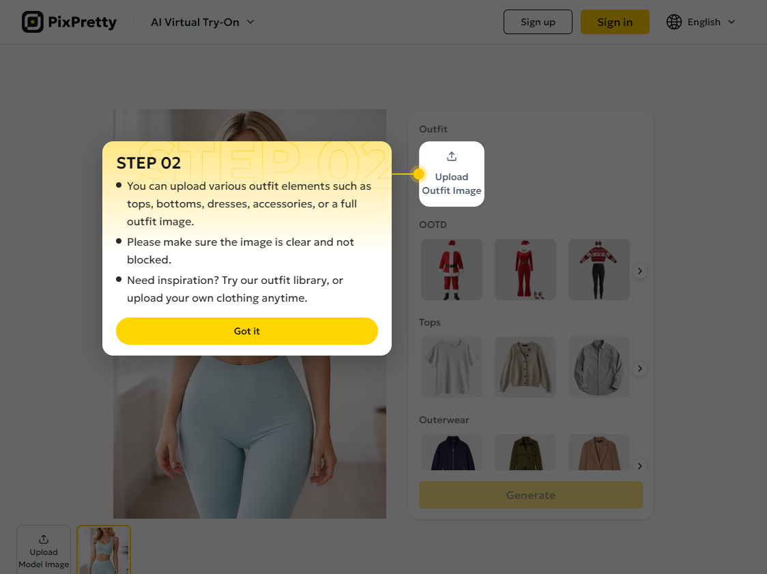This screenshot has width=767, height=574.
Task: Click the Upload Outfit Image icon
Action: (452, 156)
